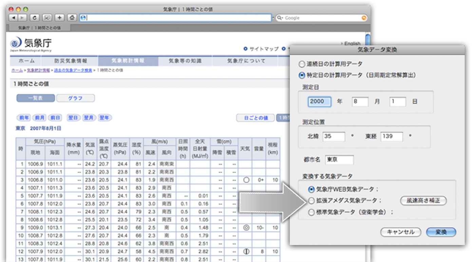475x262 pixels.
Task: Click the 気象庁 logo in page header
Action: click(x=31, y=44)
